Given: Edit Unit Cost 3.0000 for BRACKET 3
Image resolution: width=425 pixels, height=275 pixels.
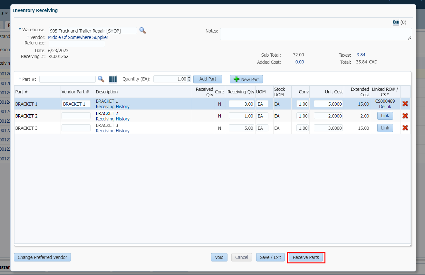Looking at the screenshot, I should pyautogui.click(x=328, y=128).
